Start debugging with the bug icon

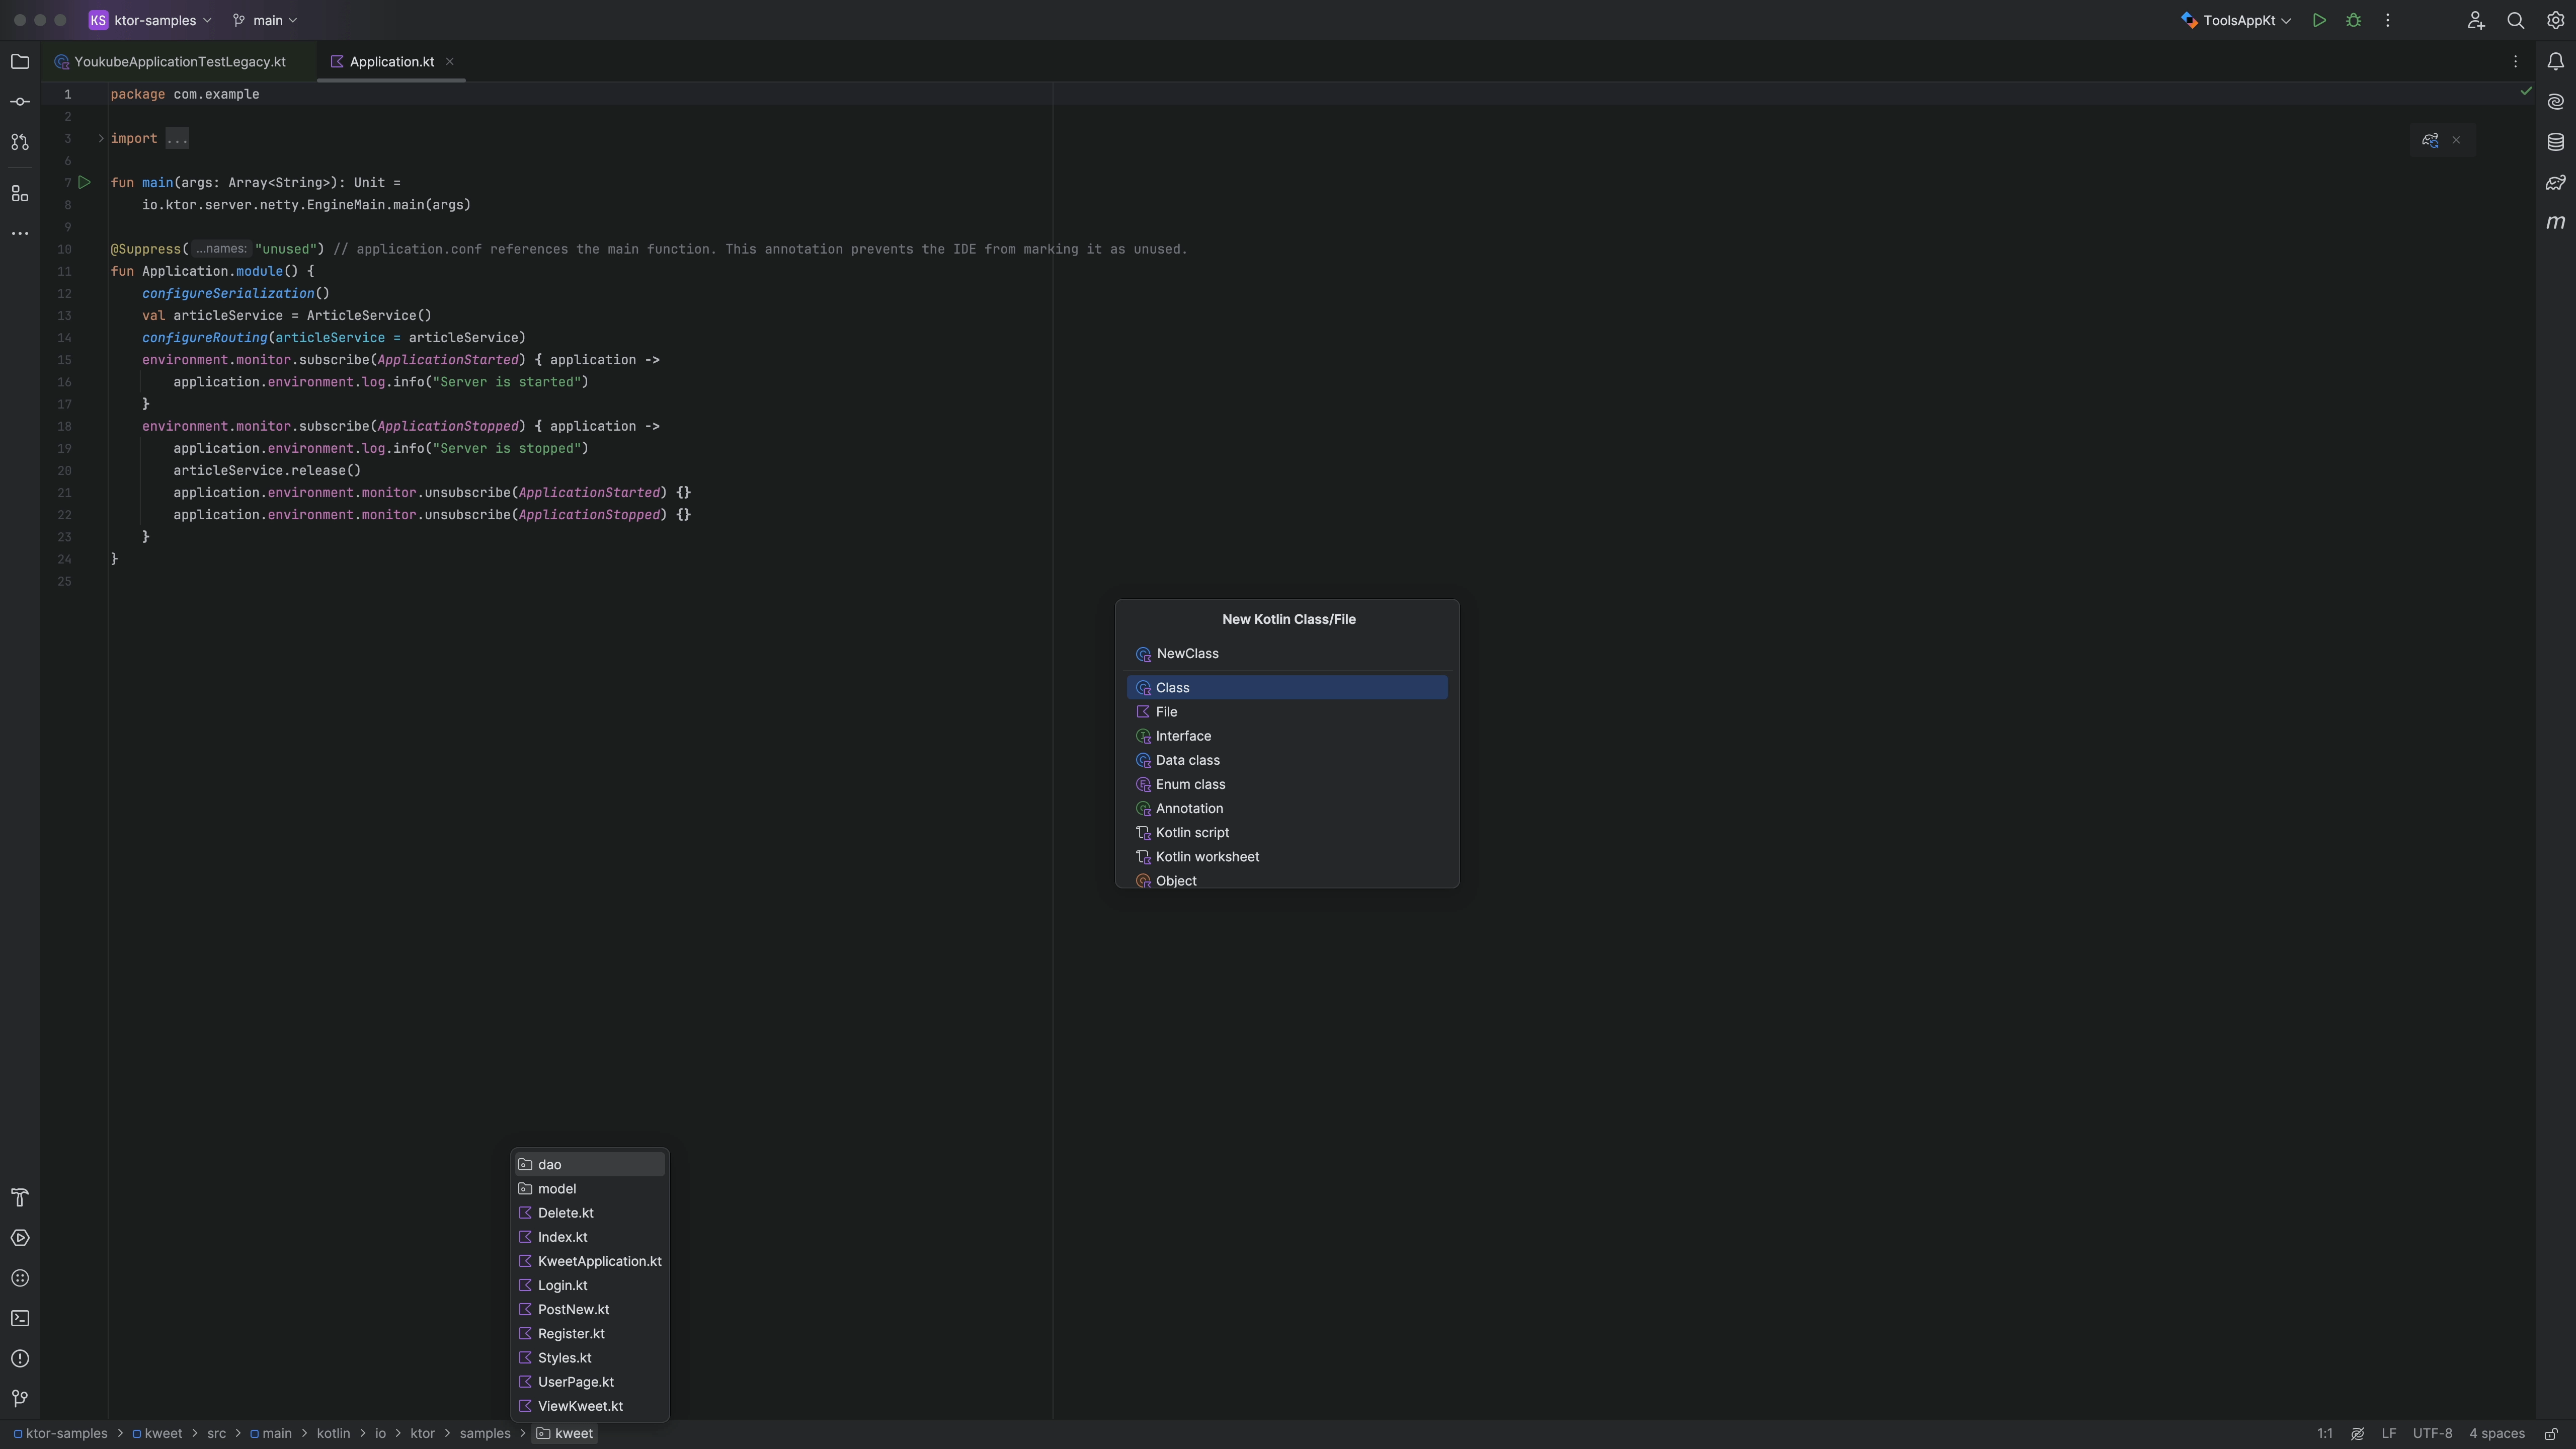(x=2353, y=20)
